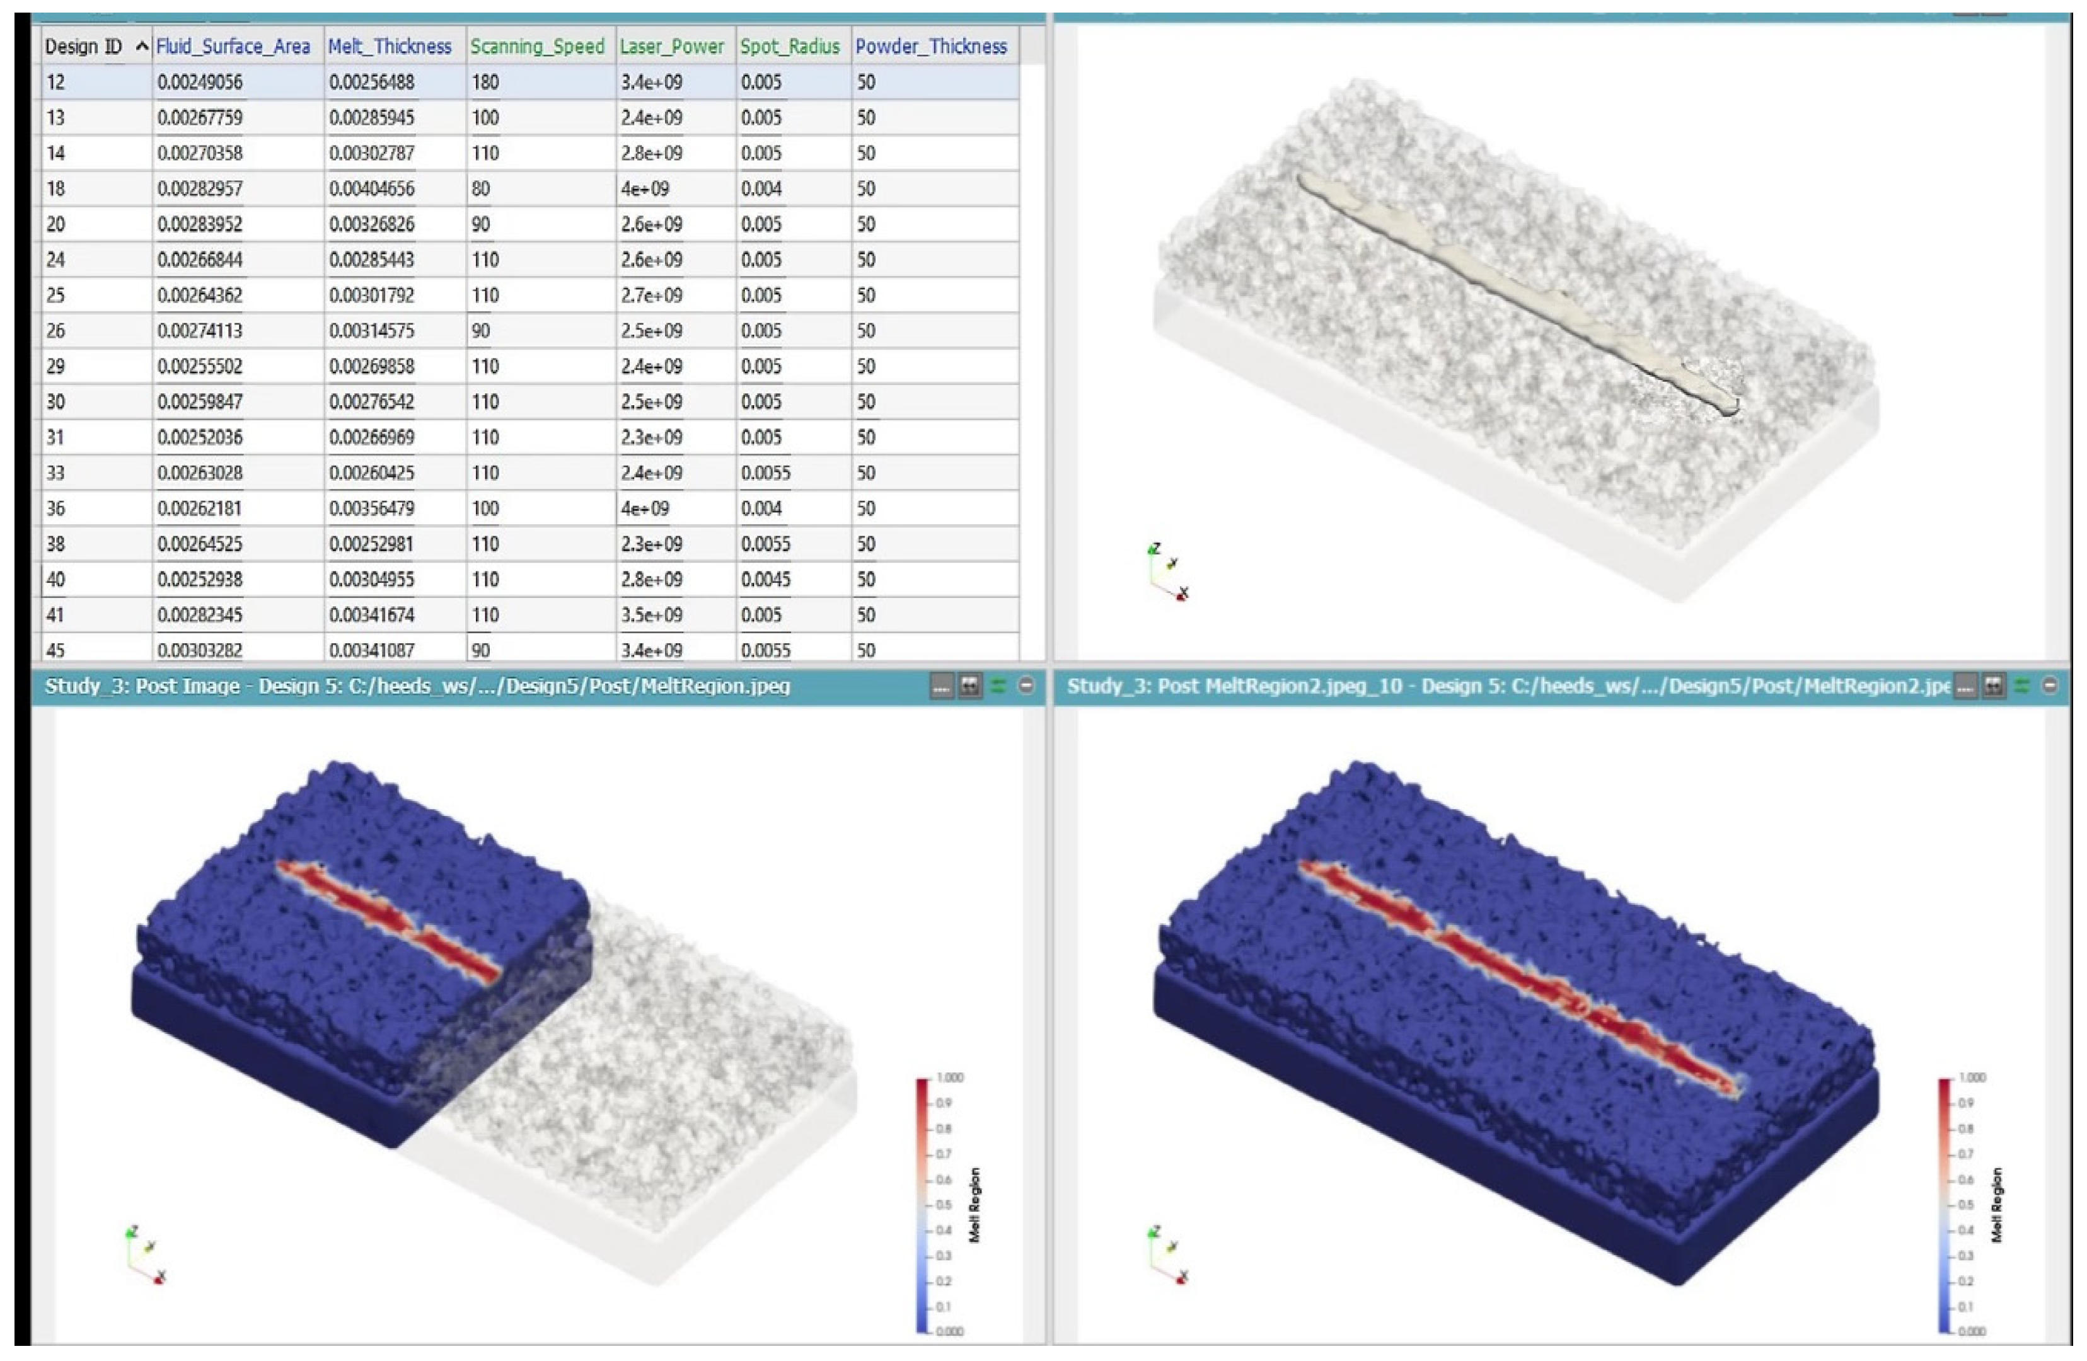Click the Spot_Radius column header
The image size is (2087, 1361).
coord(790,47)
